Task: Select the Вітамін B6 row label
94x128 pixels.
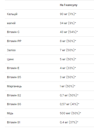Action: point(14,104)
